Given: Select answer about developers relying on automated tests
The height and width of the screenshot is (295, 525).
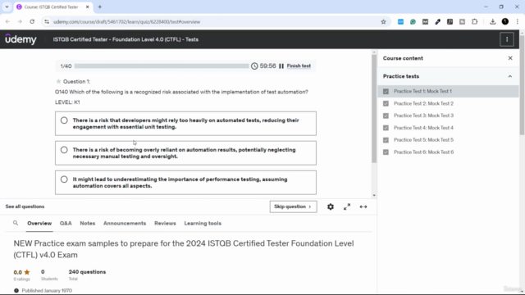Looking at the screenshot, I should (x=186, y=124).
